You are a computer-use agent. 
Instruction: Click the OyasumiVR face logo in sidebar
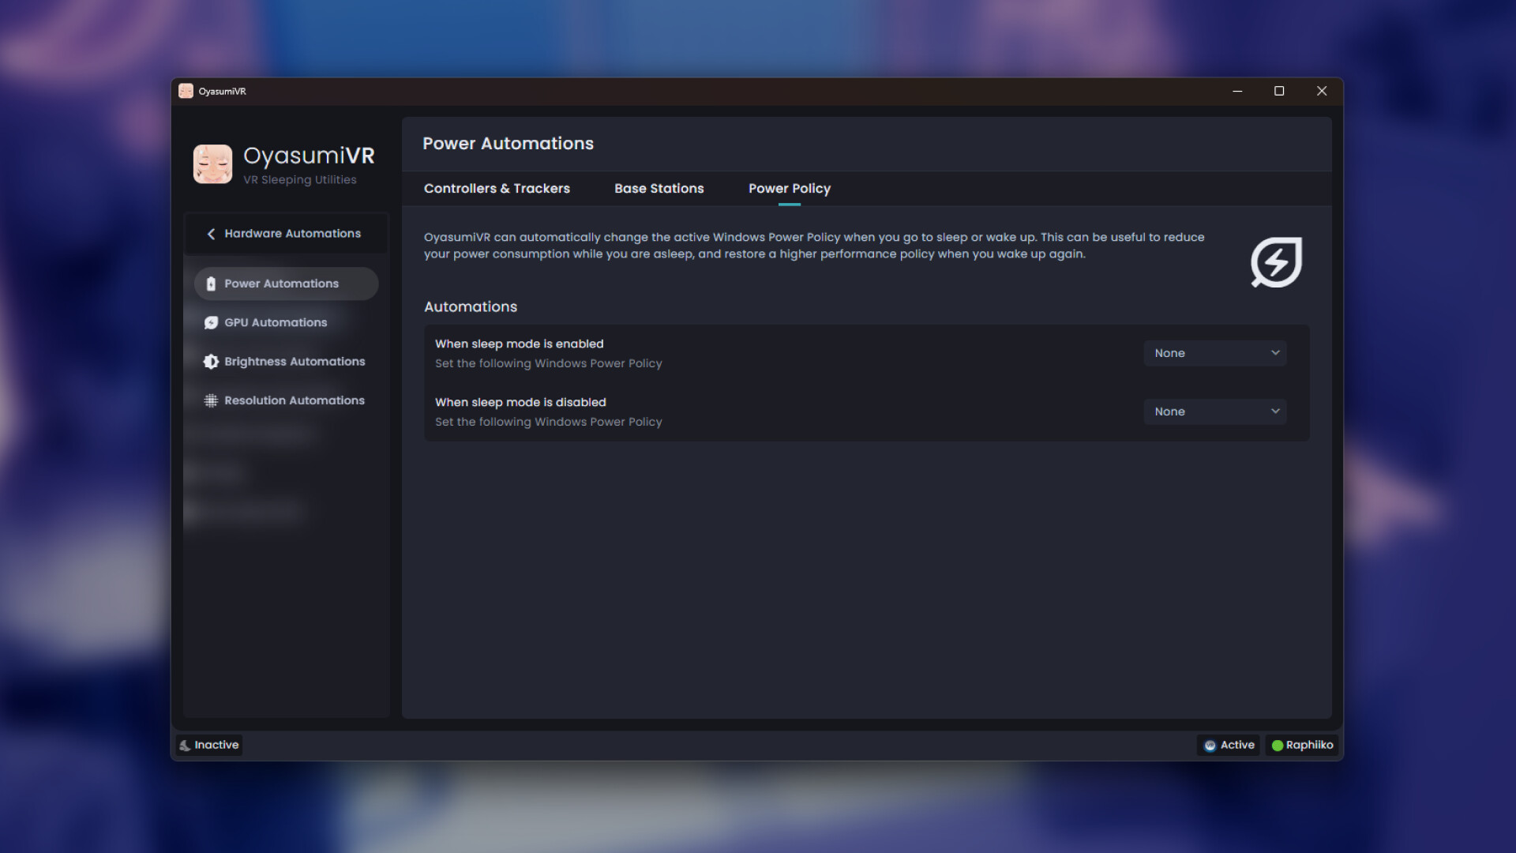point(212,163)
